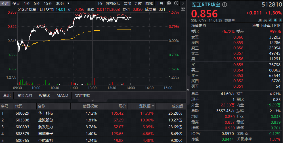Switch to 多日 multi-day tab
Image resolution: width=283 pixels, height=143 pixels.
click(x=16, y=3)
